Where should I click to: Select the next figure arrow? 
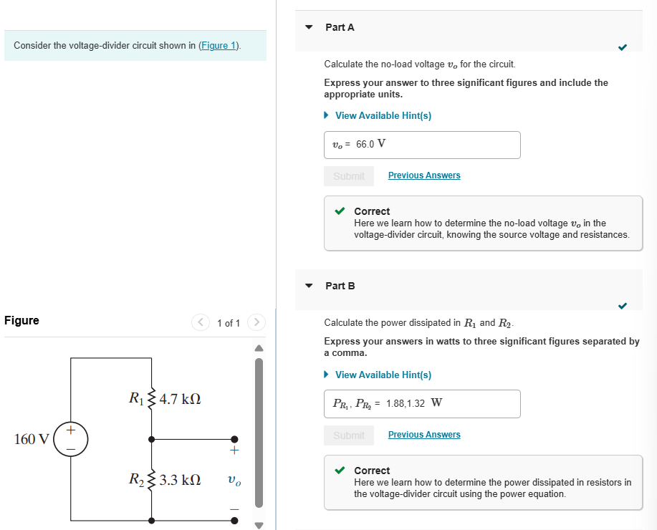tap(256, 322)
